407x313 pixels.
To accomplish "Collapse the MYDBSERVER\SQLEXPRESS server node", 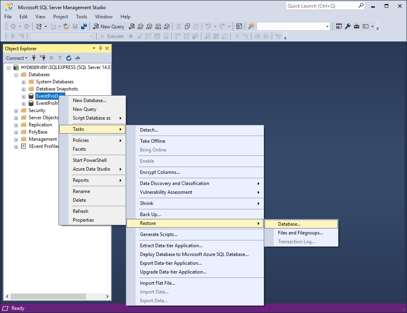I will click(x=9, y=68).
